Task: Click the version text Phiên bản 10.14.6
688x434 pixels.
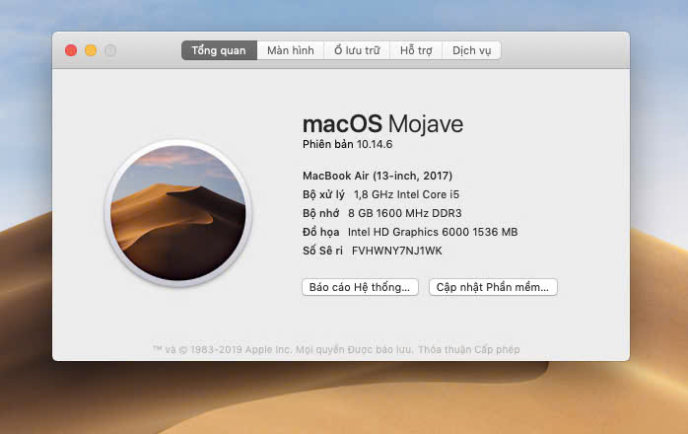Action: coord(348,145)
